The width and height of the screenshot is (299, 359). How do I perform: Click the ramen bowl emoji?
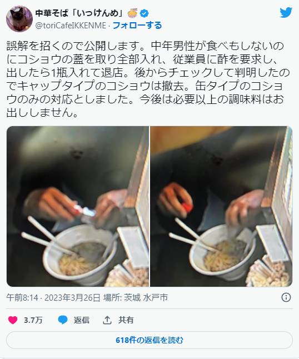[133, 13]
